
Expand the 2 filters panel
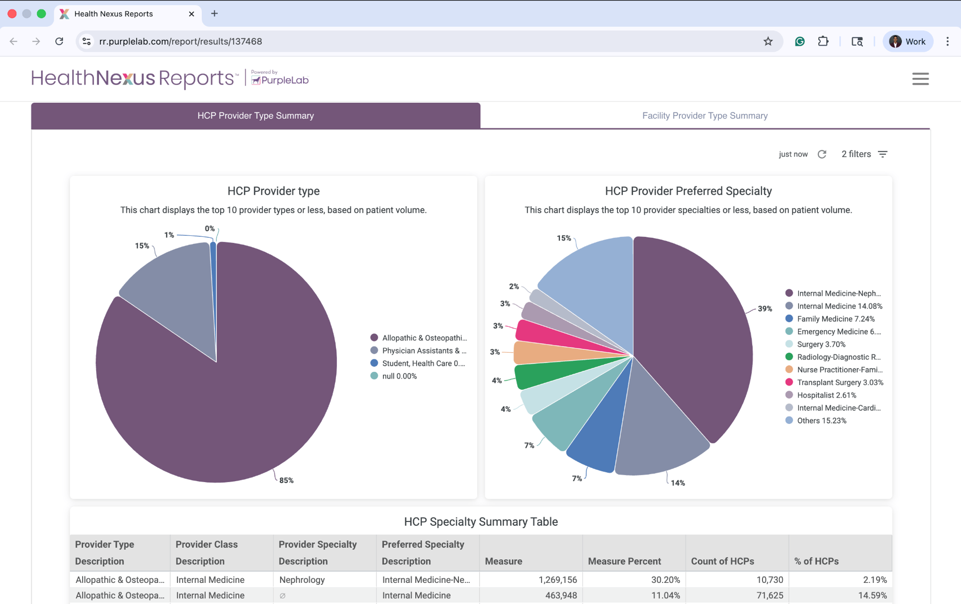tap(856, 154)
